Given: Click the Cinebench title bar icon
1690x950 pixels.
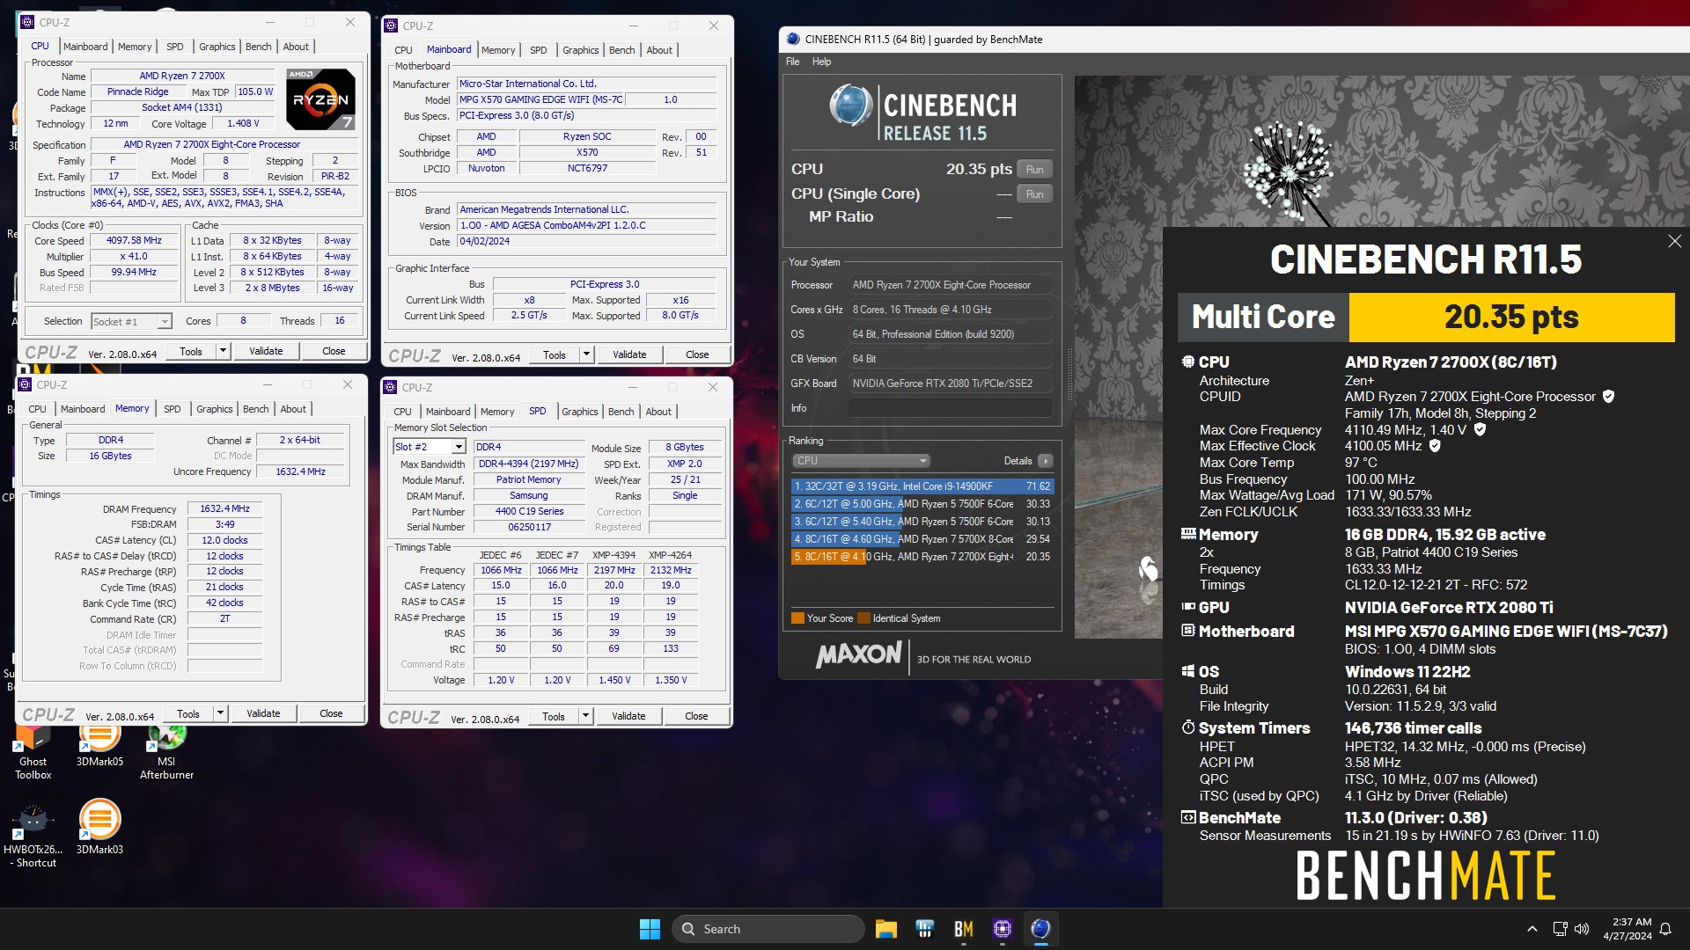Looking at the screenshot, I should [x=793, y=39].
